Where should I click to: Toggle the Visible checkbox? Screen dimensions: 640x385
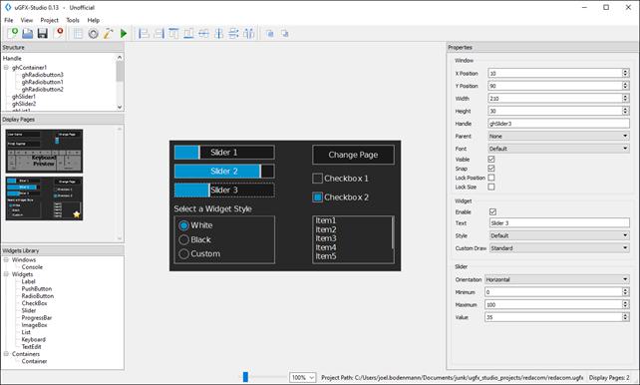point(491,160)
